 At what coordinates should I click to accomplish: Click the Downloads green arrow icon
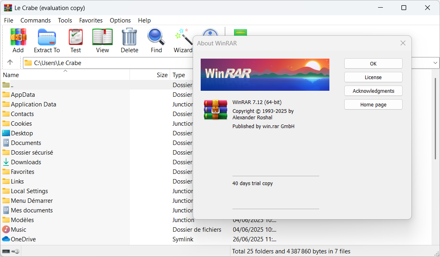6,162
